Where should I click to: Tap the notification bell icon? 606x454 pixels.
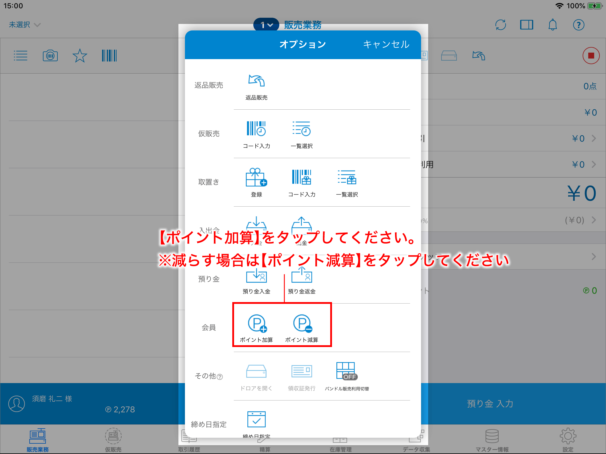click(x=552, y=25)
